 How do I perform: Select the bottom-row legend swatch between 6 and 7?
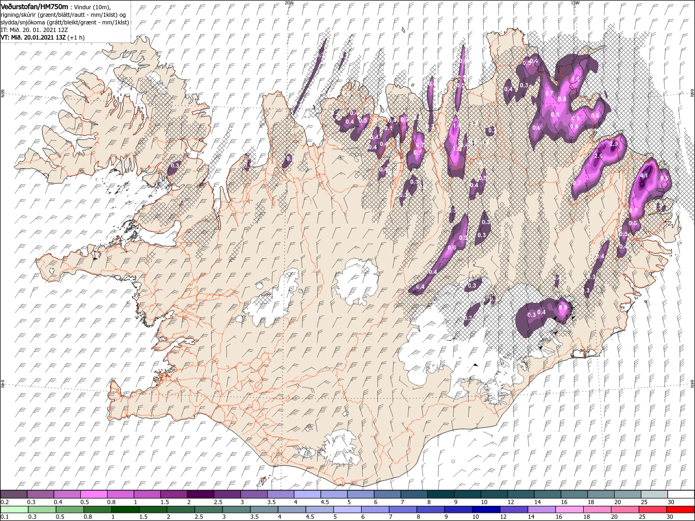(375, 510)
